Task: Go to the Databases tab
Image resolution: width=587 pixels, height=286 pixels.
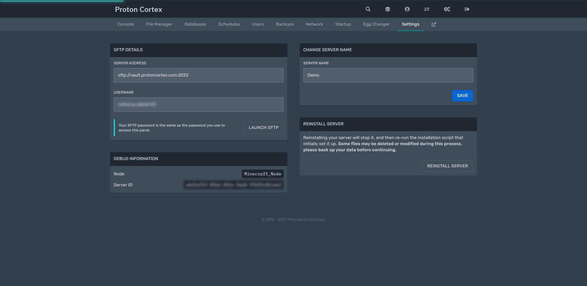Action: tap(195, 24)
